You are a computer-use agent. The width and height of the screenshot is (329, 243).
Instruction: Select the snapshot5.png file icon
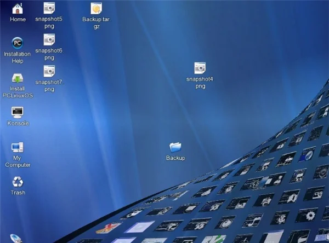pyautogui.click(x=49, y=8)
